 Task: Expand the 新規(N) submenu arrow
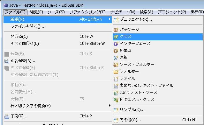110,19
